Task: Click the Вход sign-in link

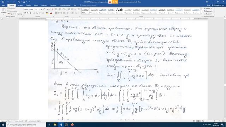Action: 208,5
